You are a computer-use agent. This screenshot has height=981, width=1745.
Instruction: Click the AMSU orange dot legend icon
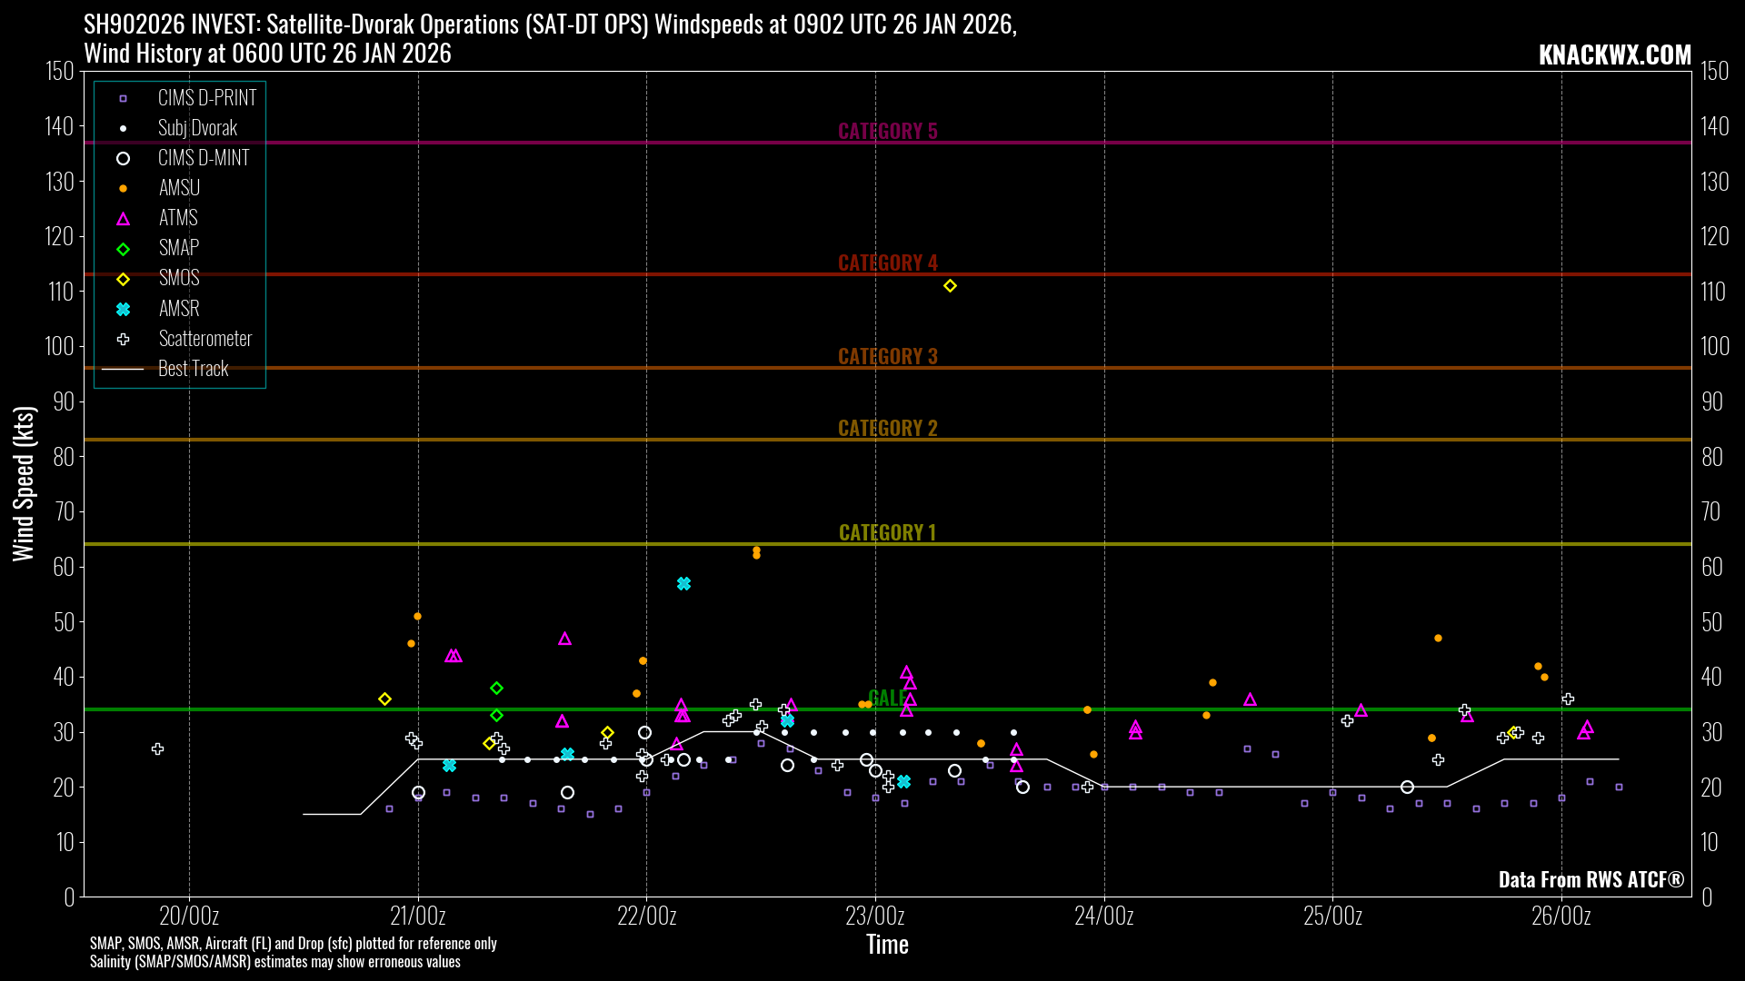click(124, 188)
